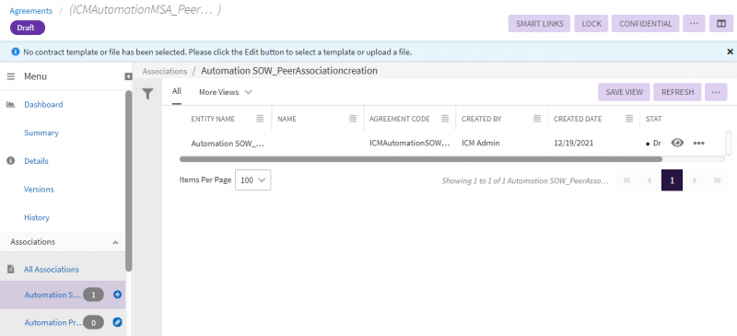Click the split panel layout icon
The width and height of the screenshot is (737, 336).
[721, 24]
